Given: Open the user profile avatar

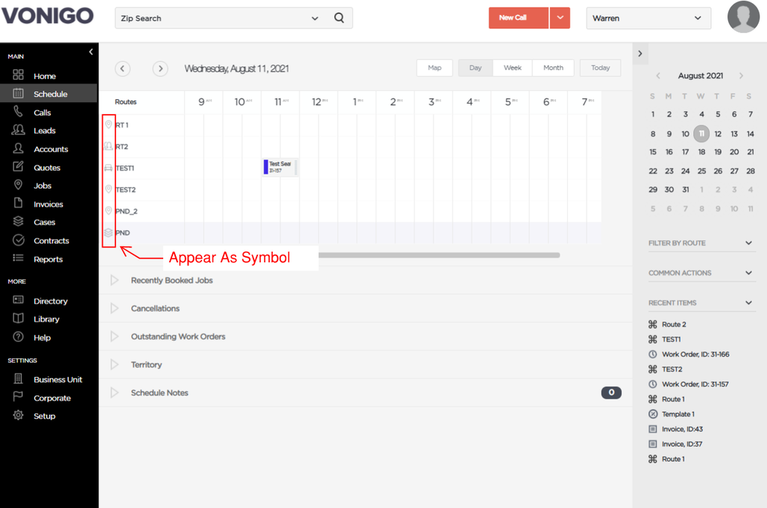Looking at the screenshot, I should 744,16.
